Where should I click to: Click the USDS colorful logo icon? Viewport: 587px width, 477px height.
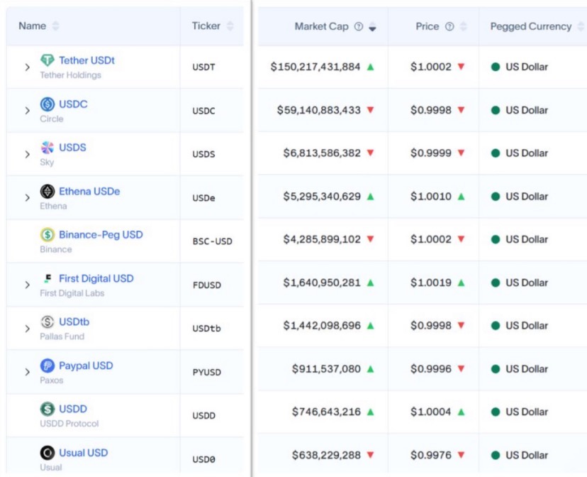[47, 148]
